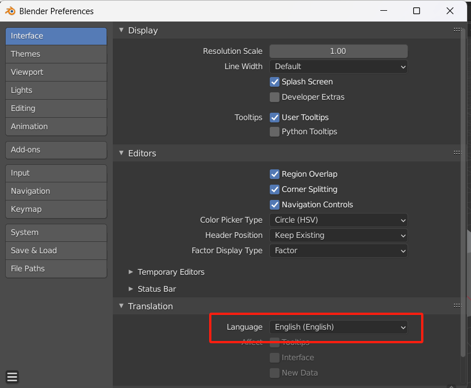The height and width of the screenshot is (388, 471).
Task: Go to the Navigation tab
Action: pos(56,191)
